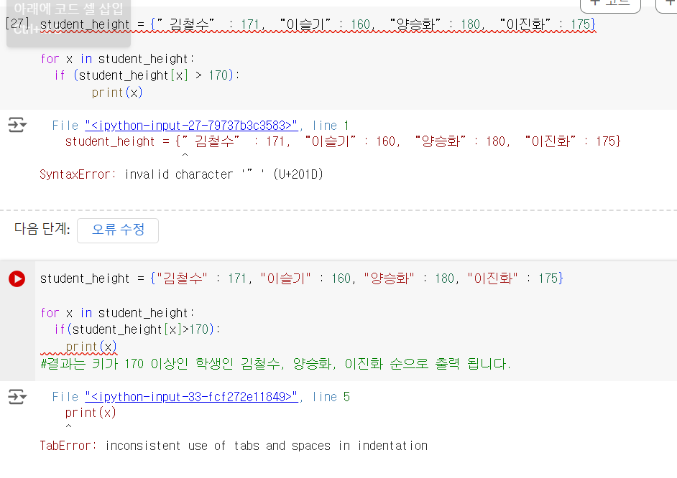The width and height of the screenshot is (677, 478).
Task: Click the [27] execution count of the first cell
Action: click(17, 23)
